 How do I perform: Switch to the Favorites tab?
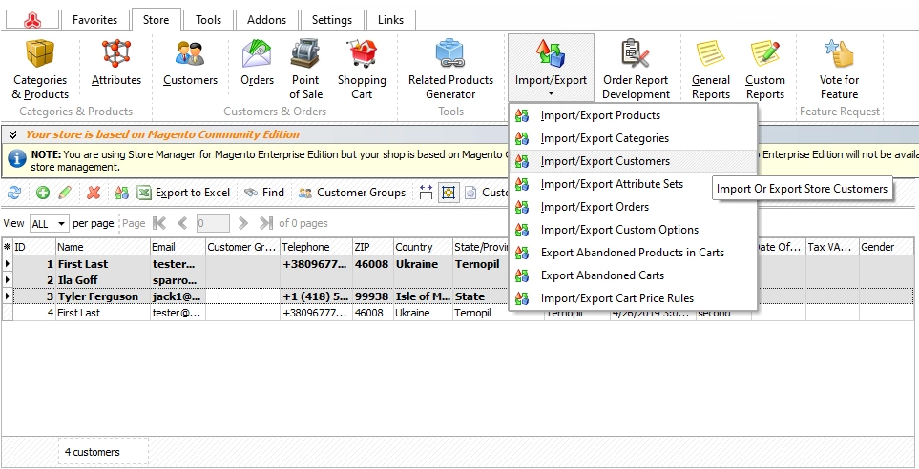(x=94, y=20)
